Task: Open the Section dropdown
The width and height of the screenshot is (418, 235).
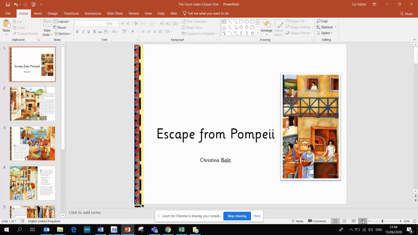Action: (63, 34)
